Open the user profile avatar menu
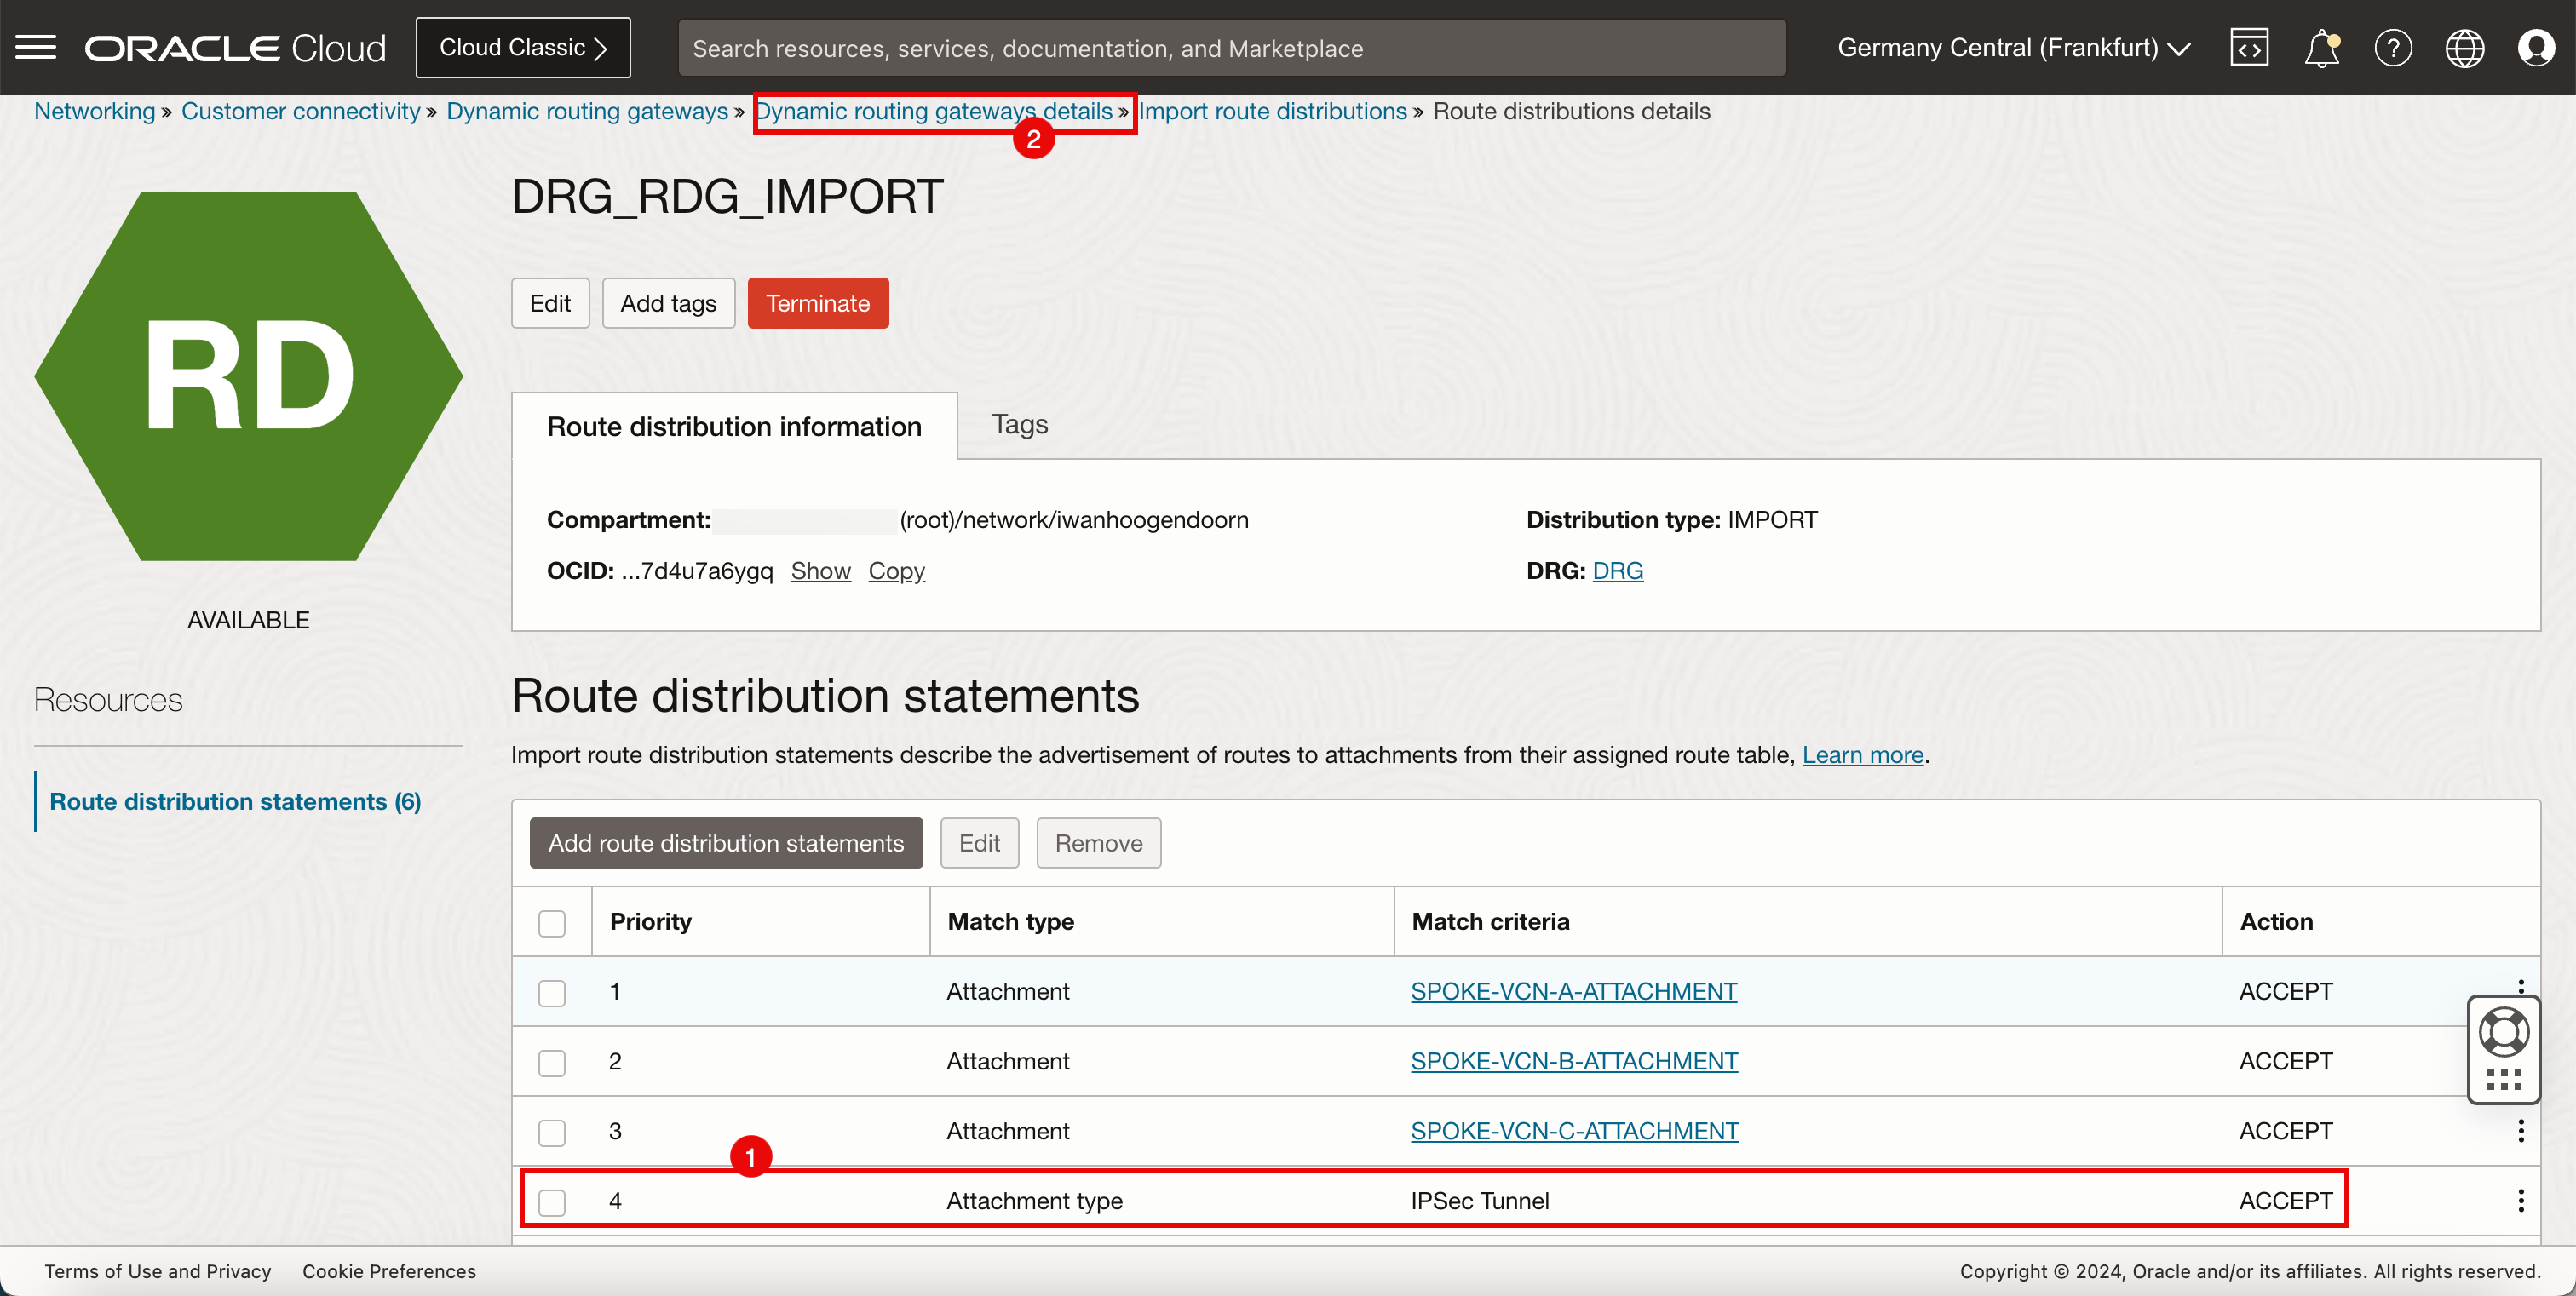This screenshot has height=1296, width=2576. (x=2536, y=47)
